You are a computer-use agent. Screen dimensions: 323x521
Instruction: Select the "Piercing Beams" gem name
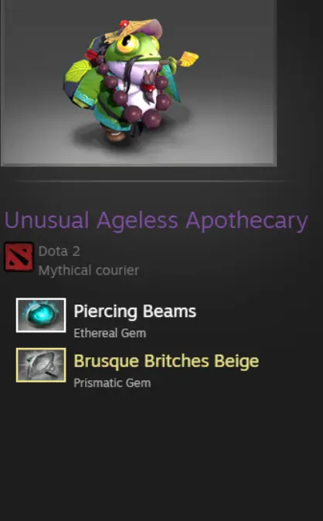tap(134, 312)
